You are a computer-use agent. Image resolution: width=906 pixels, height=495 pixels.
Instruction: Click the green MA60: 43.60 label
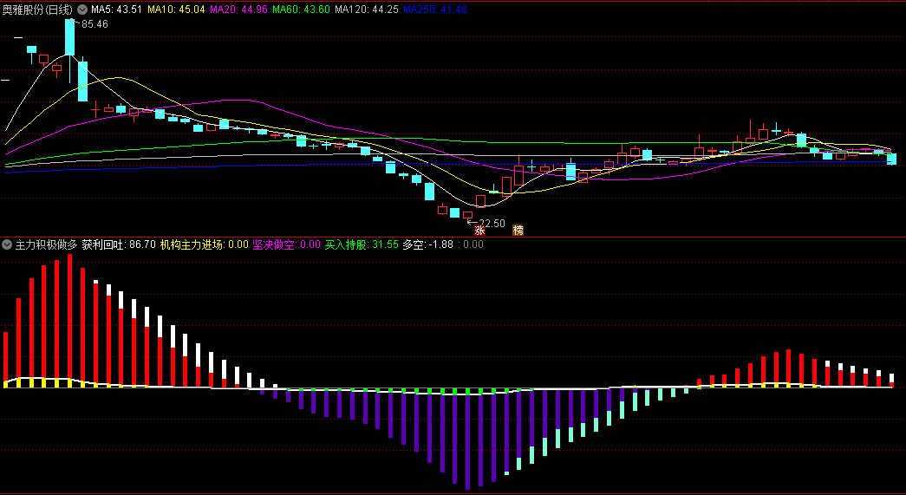pyautogui.click(x=301, y=10)
